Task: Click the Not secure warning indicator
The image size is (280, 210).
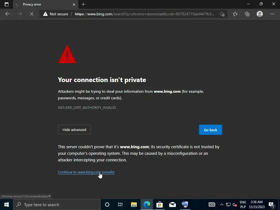Action: [56, 14]
